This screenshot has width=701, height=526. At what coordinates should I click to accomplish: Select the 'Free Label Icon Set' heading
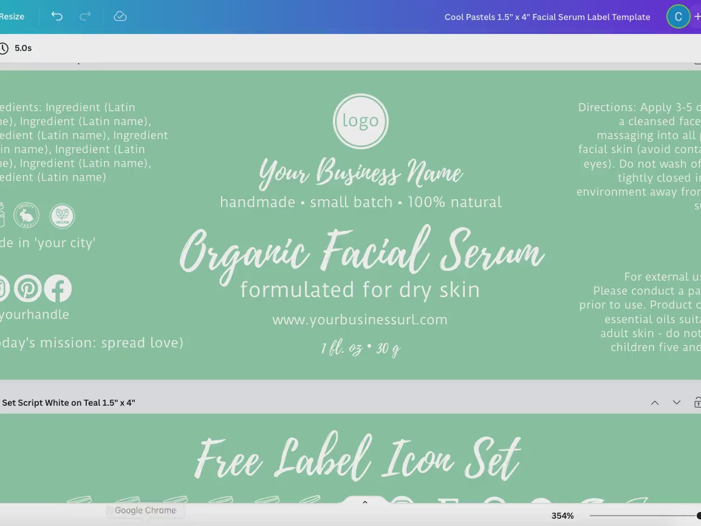click(x=358, y=457)
